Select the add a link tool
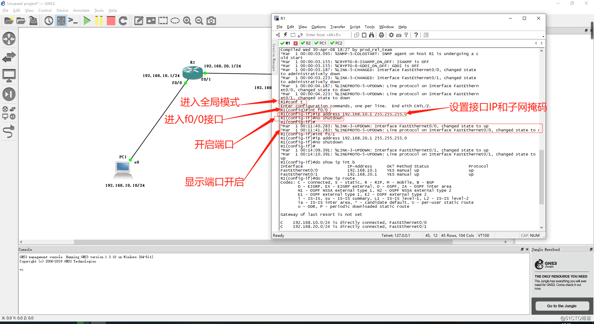 tap(9, 131)
